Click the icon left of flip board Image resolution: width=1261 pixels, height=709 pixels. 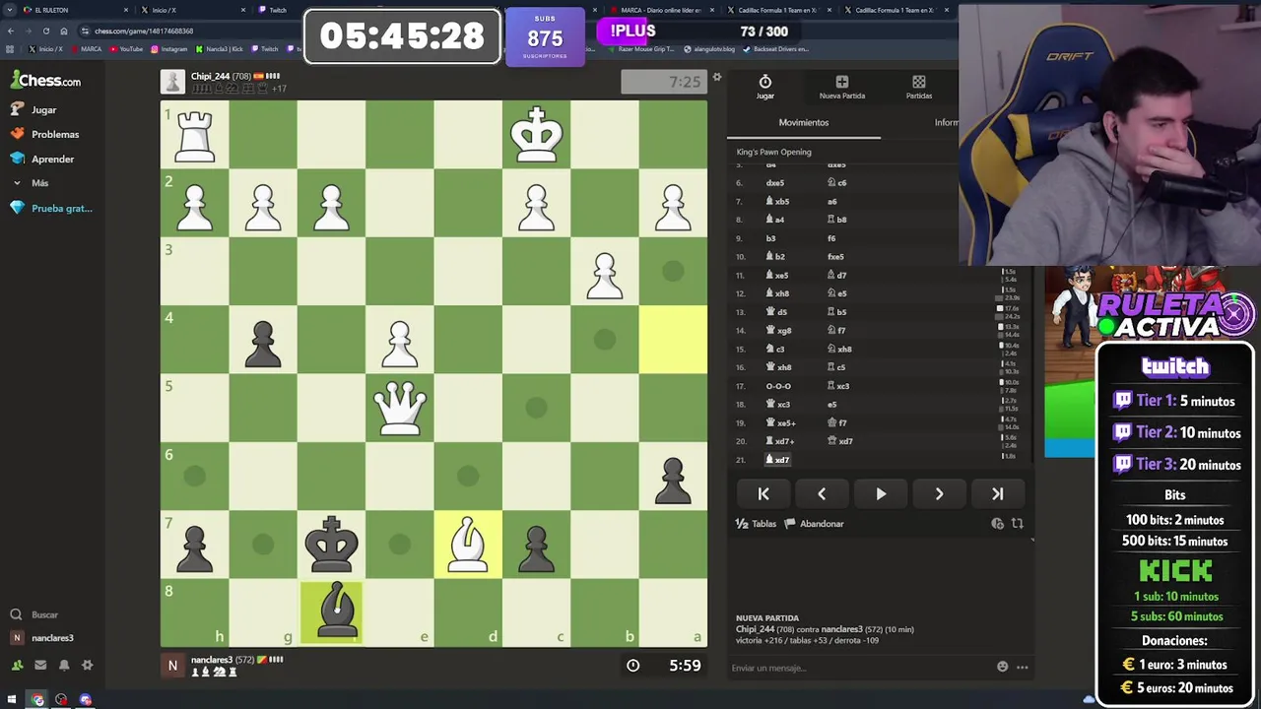(997, 524)
